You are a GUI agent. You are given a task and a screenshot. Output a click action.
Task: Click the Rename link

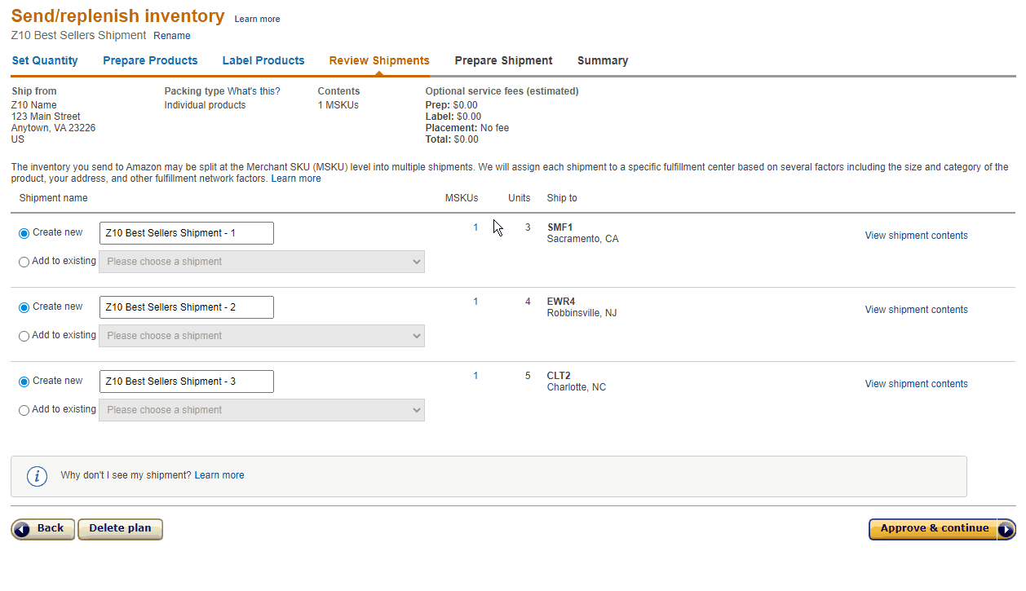click(x=171, y=35)
